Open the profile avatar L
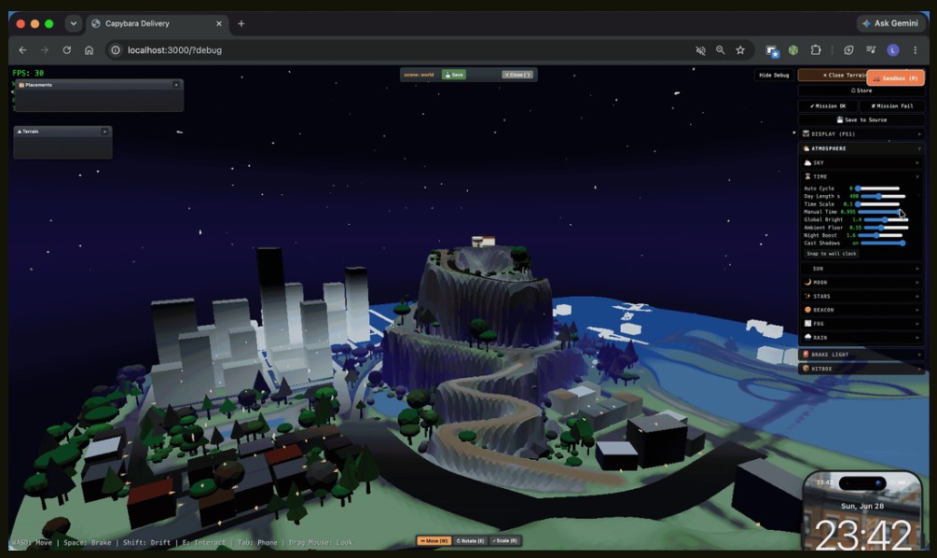Image resolution: width=937 pixels, height=558 pixels. 893,50
